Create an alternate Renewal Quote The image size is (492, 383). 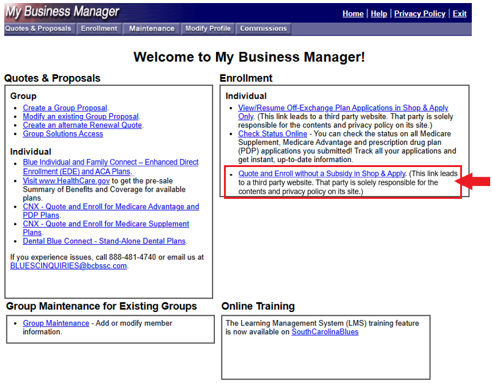tap(81, 125)
